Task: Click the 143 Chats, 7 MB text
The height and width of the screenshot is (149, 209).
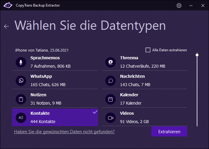Action: pos(135,85)
